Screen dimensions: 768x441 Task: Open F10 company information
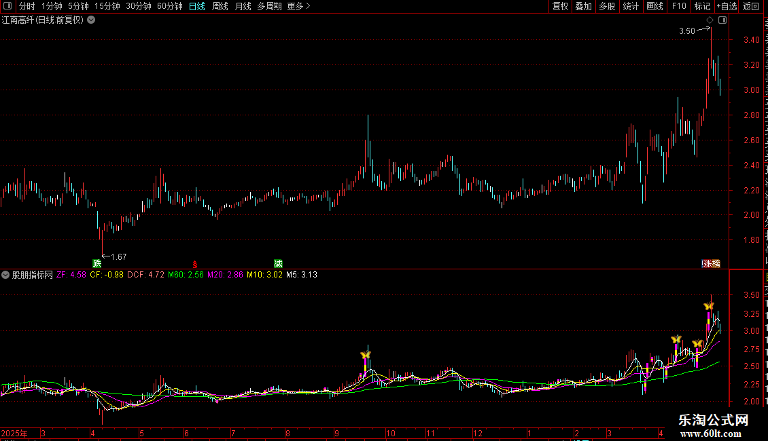[x=679, y=6]
